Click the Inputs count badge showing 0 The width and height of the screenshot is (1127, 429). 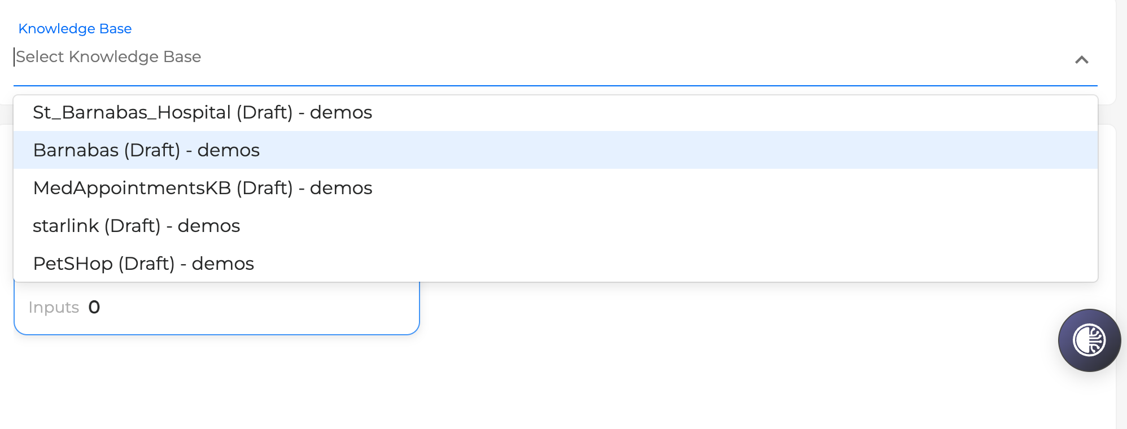coord(95,308)
